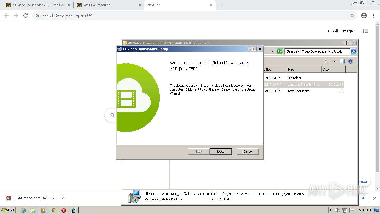Open Explorer help icon
380x214 pixels.
pyautogui.click(x=351, y=61)
